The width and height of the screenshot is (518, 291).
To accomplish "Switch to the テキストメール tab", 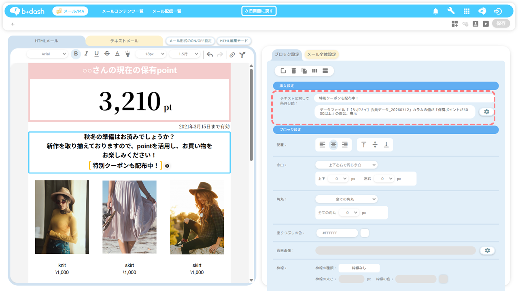I will (124, 41).
